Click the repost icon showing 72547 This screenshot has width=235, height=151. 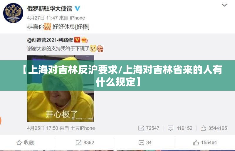(141, 128)
